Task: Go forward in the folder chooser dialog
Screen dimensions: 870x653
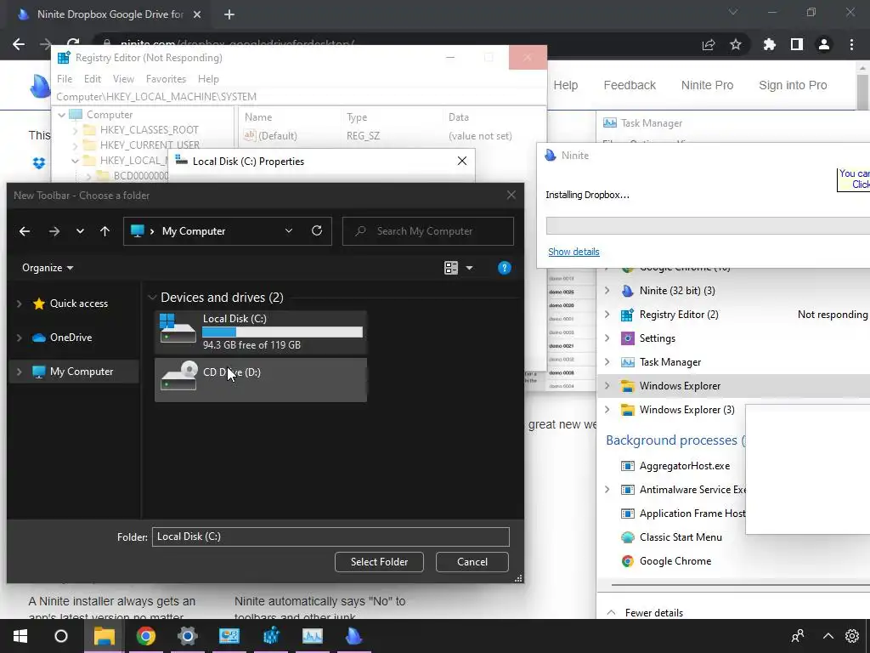Action: (x=54, y=231)
